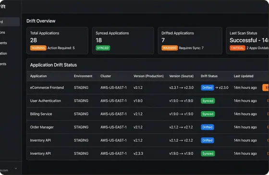Sort by the Environment column header
This screenshot has height=175, width=269.
click(83, 76)
